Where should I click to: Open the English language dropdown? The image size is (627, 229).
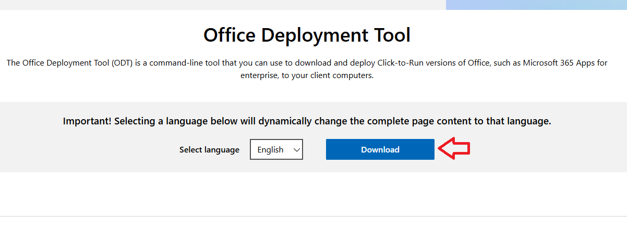pos(276,149)
